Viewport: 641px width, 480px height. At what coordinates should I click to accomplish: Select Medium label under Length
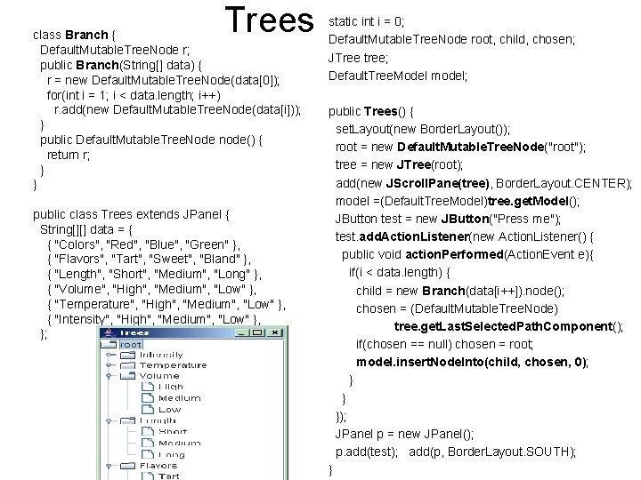[x=180, y=443]
